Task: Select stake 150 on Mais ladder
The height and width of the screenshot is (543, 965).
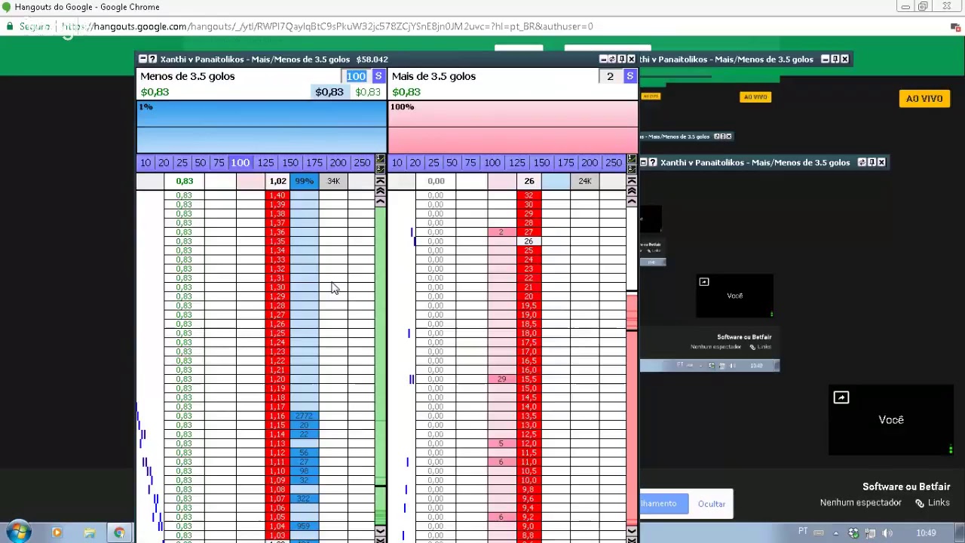Action: click(541, 163)
